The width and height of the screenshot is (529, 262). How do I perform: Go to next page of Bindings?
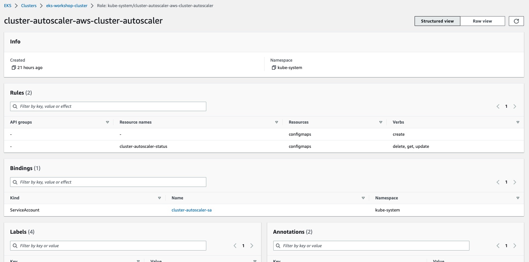coord(515,182)
